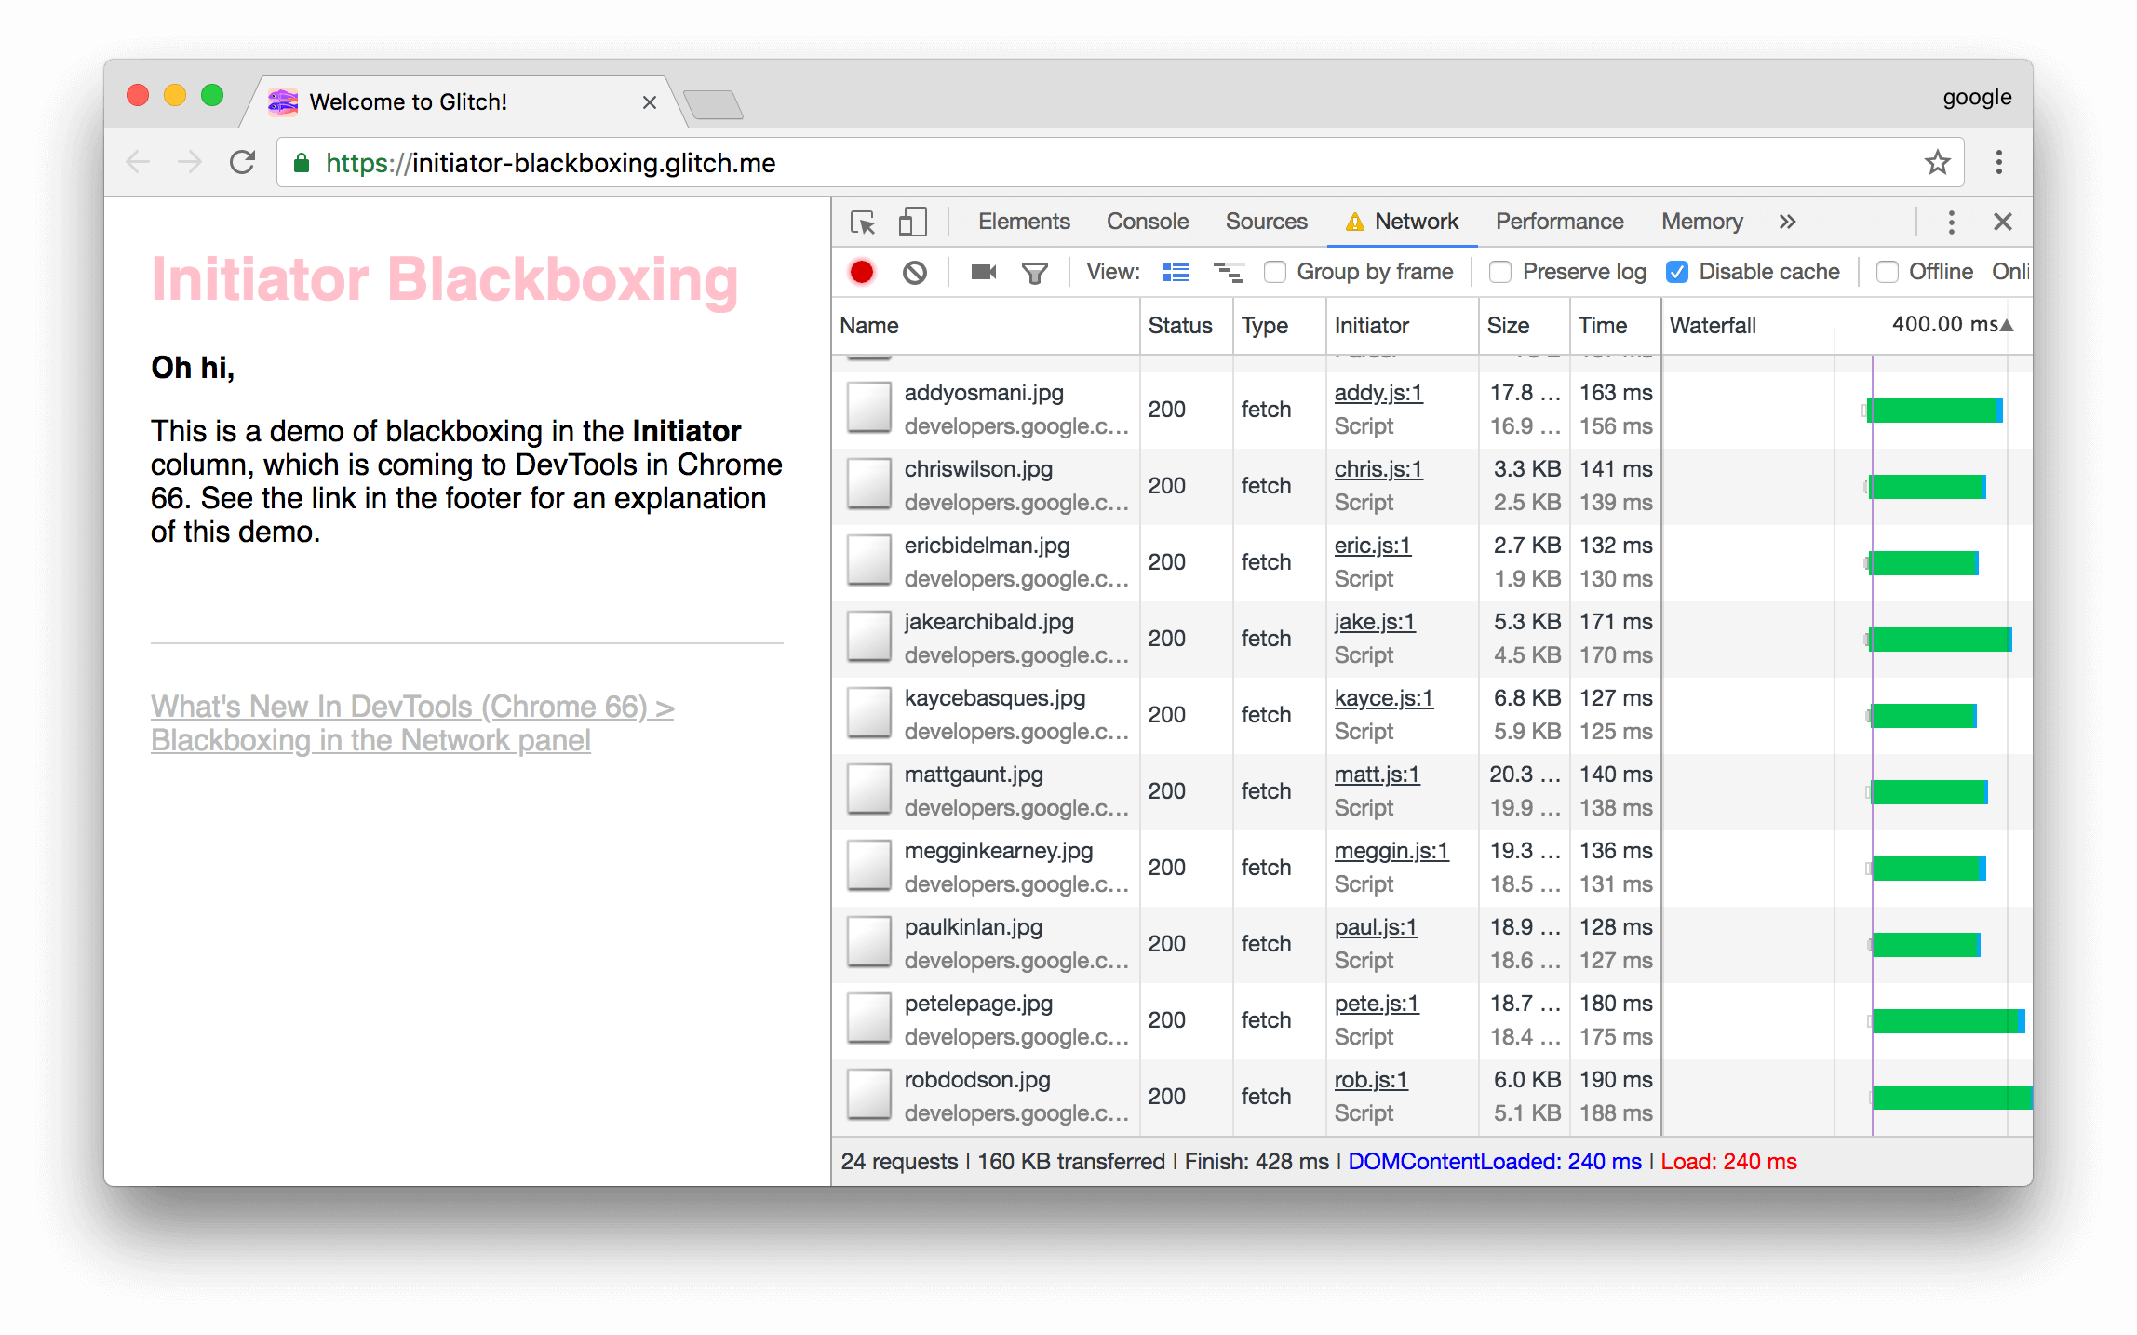Uncheck the Disable cache checkbox
Image resolution: width=2137 pixels, height=1335 pixels.
[1677, 272]
